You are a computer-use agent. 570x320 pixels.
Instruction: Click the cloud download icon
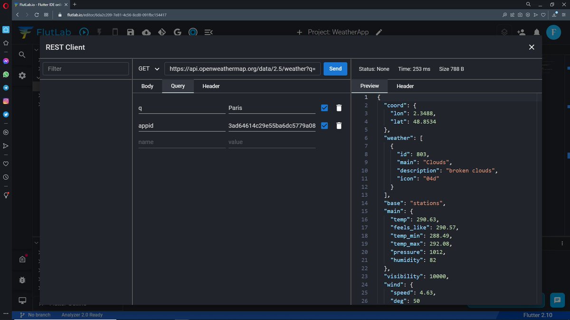[x=146, y=32]
